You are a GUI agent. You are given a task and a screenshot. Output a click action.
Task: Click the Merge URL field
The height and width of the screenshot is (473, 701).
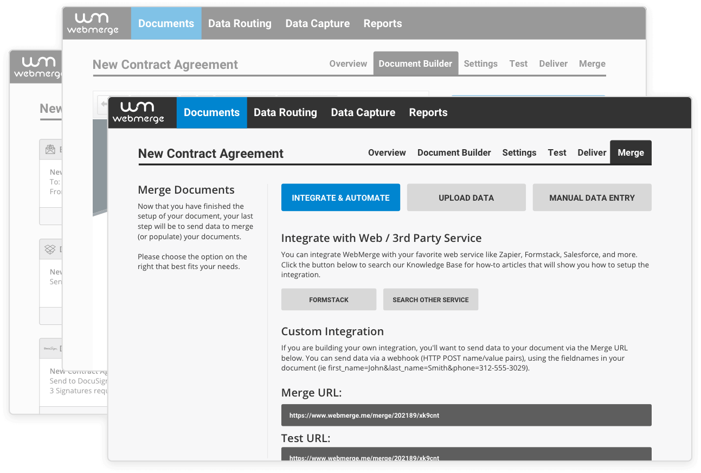point(466,415)
